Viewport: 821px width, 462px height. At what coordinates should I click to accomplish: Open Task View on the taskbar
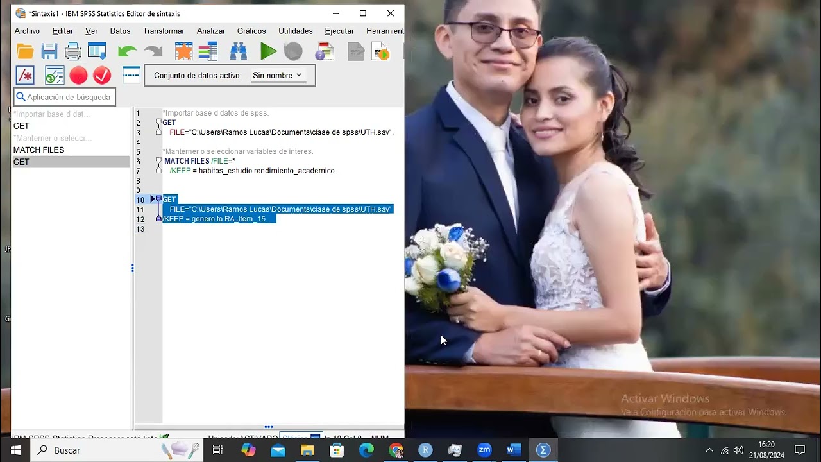pyautogui.click(x=218, y=450)
